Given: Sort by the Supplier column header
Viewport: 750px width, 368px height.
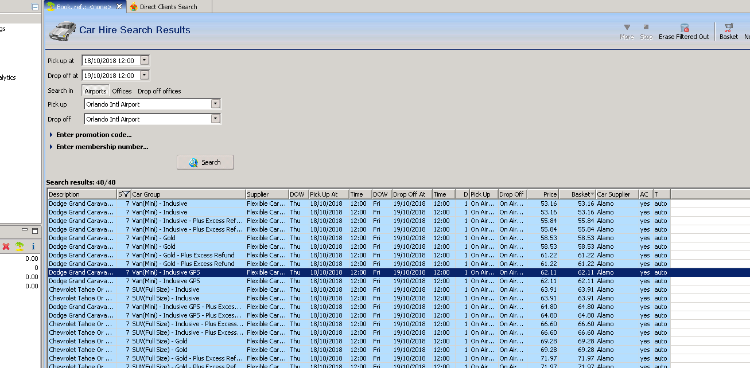Looking at the screenshot, I should [267, 194].
